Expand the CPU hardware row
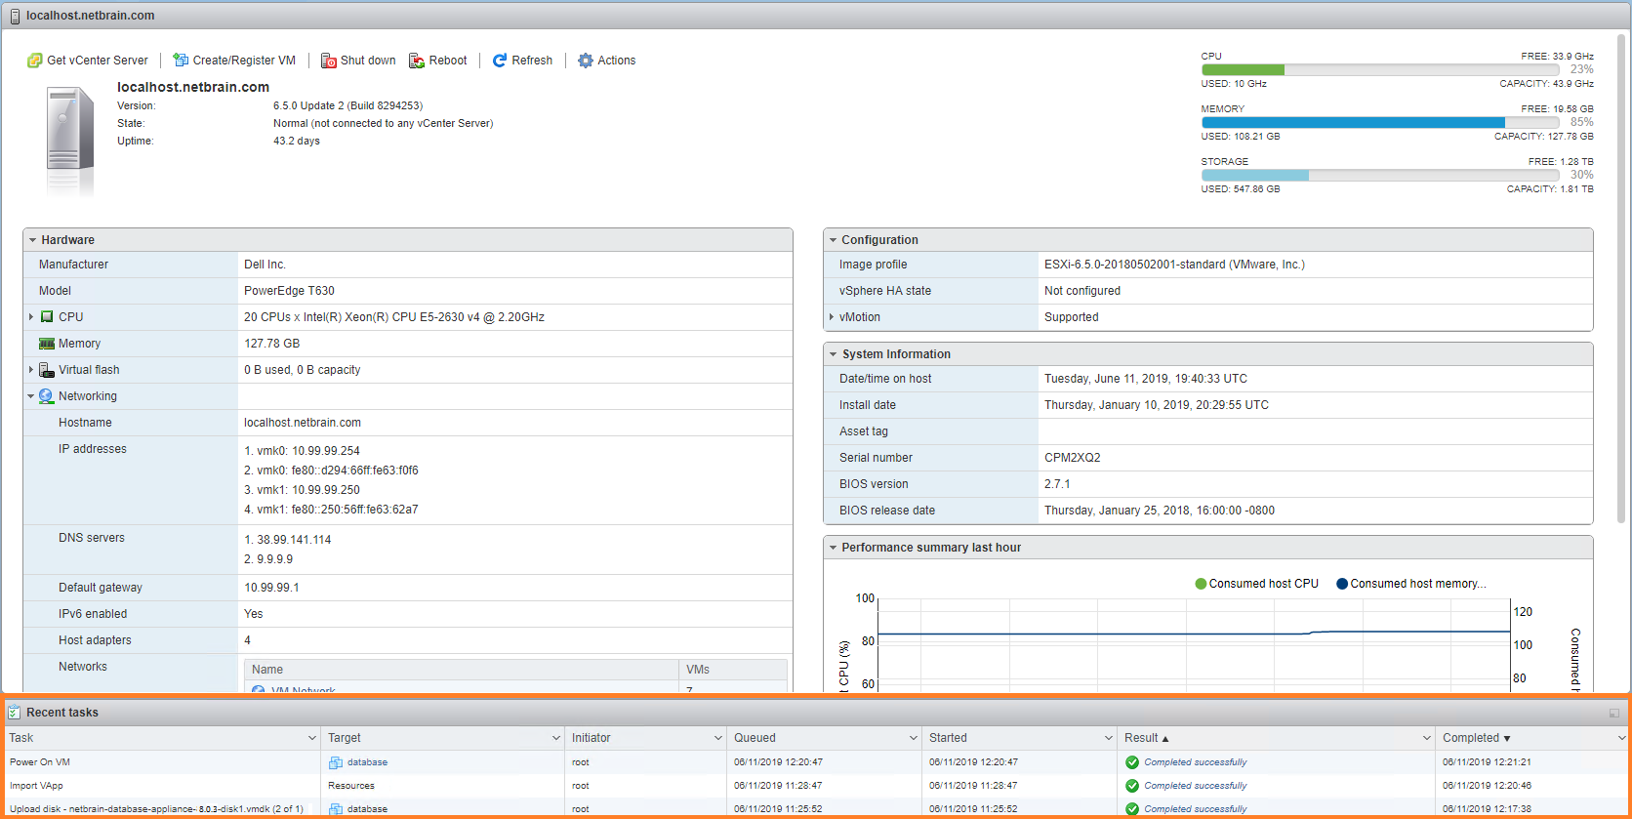Viewport: 1632px width, 819px height. [x=31, y=317]
